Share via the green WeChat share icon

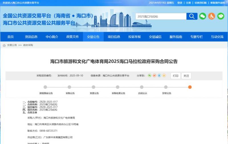[x=149, y=75]
